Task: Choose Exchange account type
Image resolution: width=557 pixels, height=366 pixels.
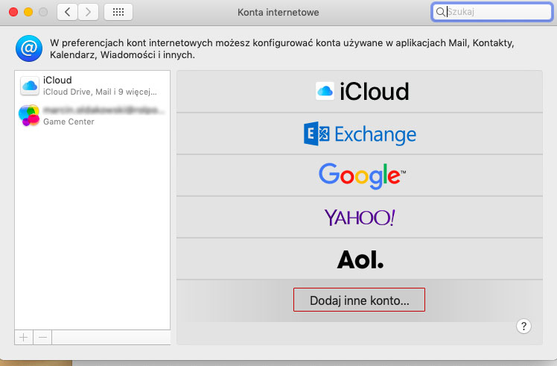Action: [x=360, y=133]
